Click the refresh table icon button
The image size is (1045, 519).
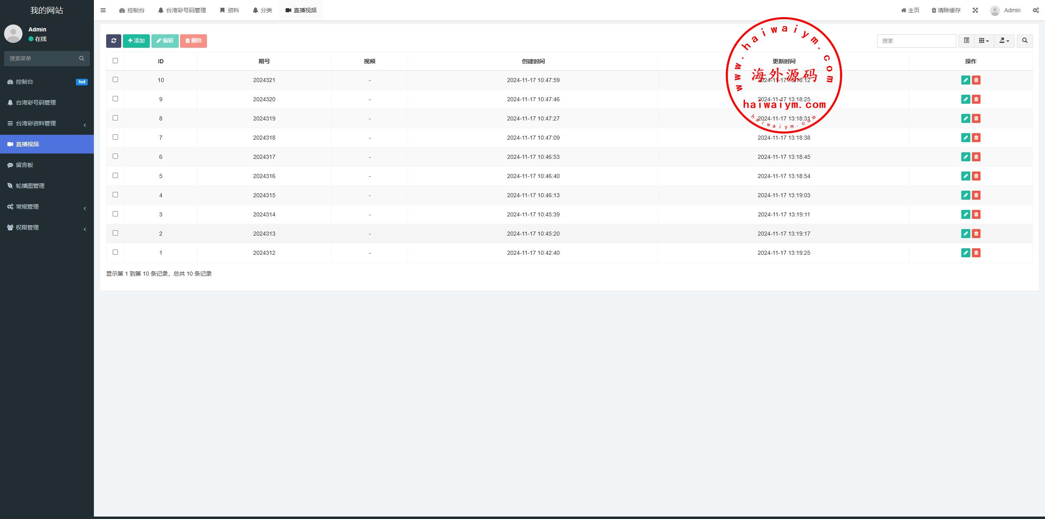(x=113, y=41)
